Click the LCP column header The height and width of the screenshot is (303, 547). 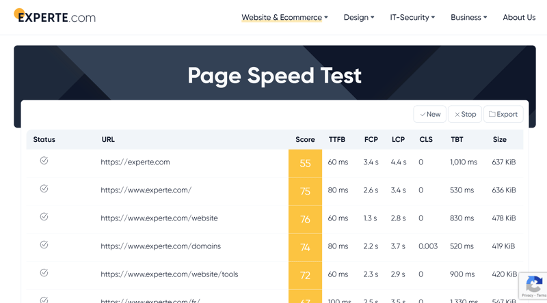click(398, 140)
